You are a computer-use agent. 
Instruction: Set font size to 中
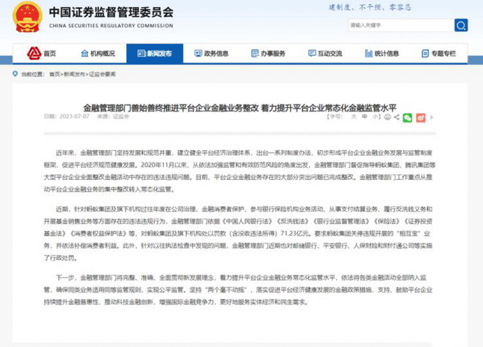click(x=365, y=117)
